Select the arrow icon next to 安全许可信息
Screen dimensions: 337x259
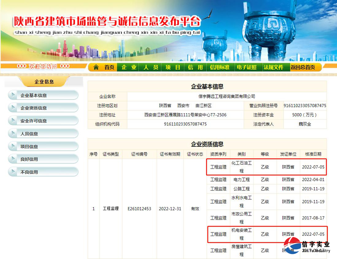[x=13, y=121]
